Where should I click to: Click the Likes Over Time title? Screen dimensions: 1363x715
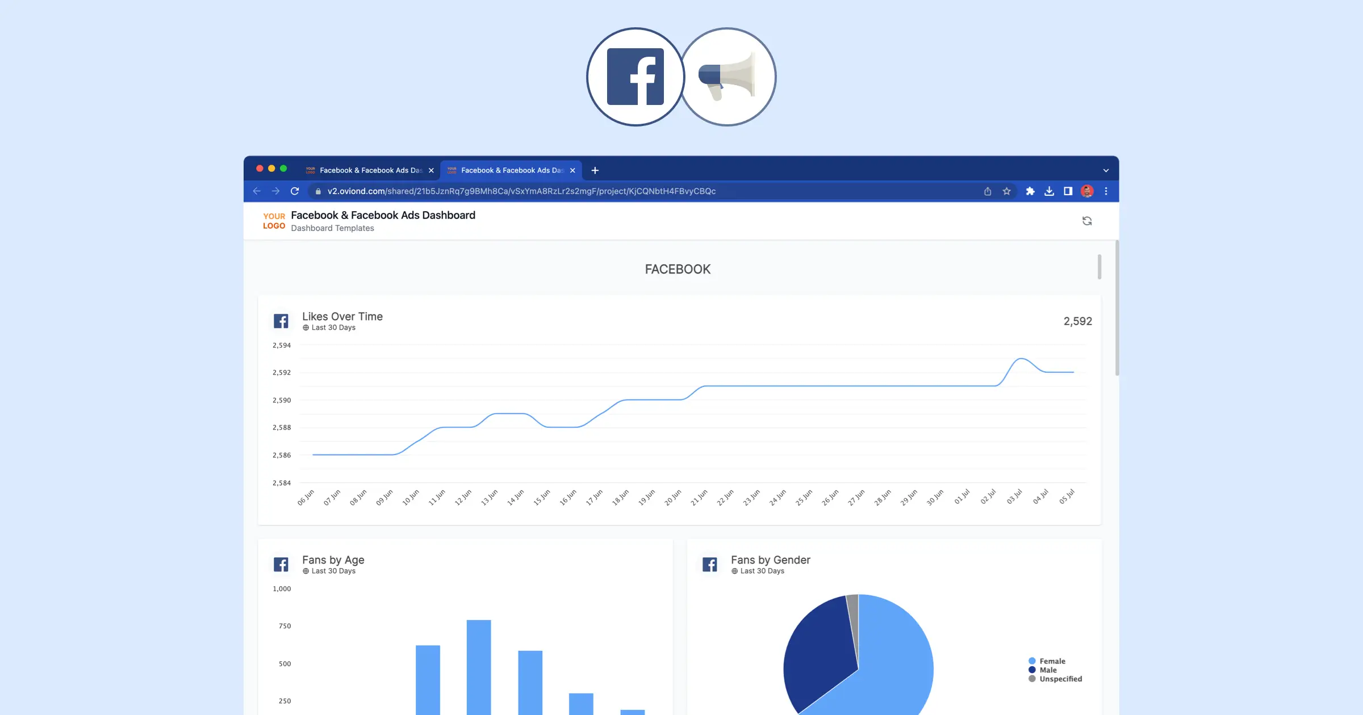point(342,317)
